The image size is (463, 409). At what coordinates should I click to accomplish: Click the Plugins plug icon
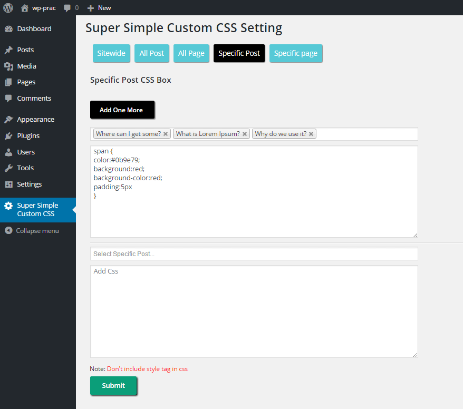[8, 136]
